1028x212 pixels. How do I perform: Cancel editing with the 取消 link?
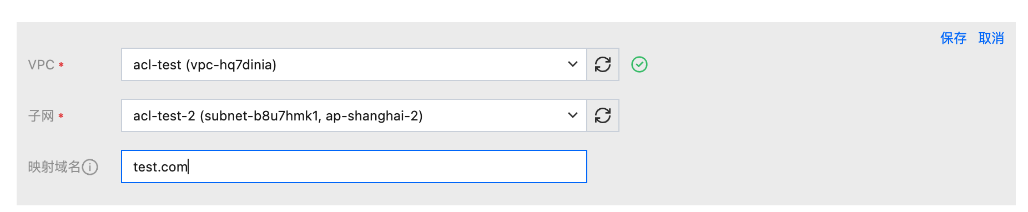[991, 38]
